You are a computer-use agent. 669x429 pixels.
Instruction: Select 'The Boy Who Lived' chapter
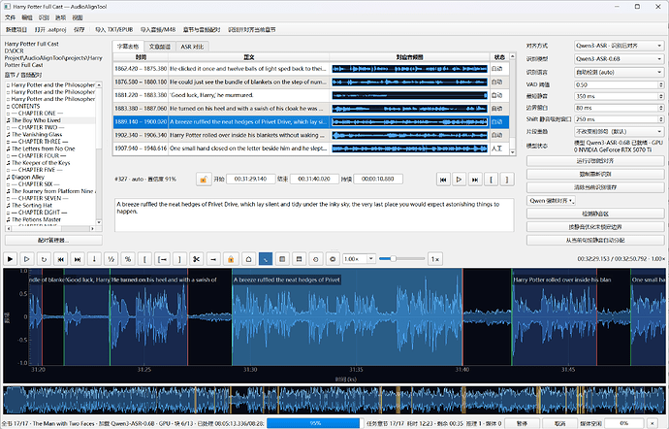[36, 120]
